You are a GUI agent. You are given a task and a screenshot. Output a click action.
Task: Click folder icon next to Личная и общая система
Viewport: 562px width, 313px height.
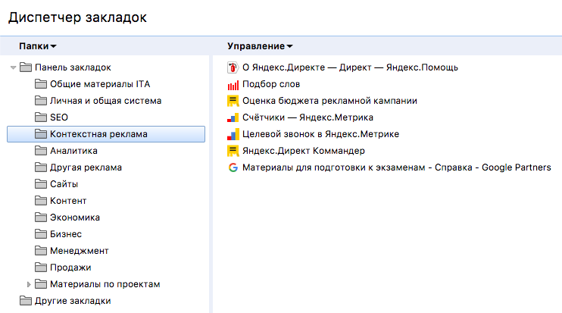(40, 101)
